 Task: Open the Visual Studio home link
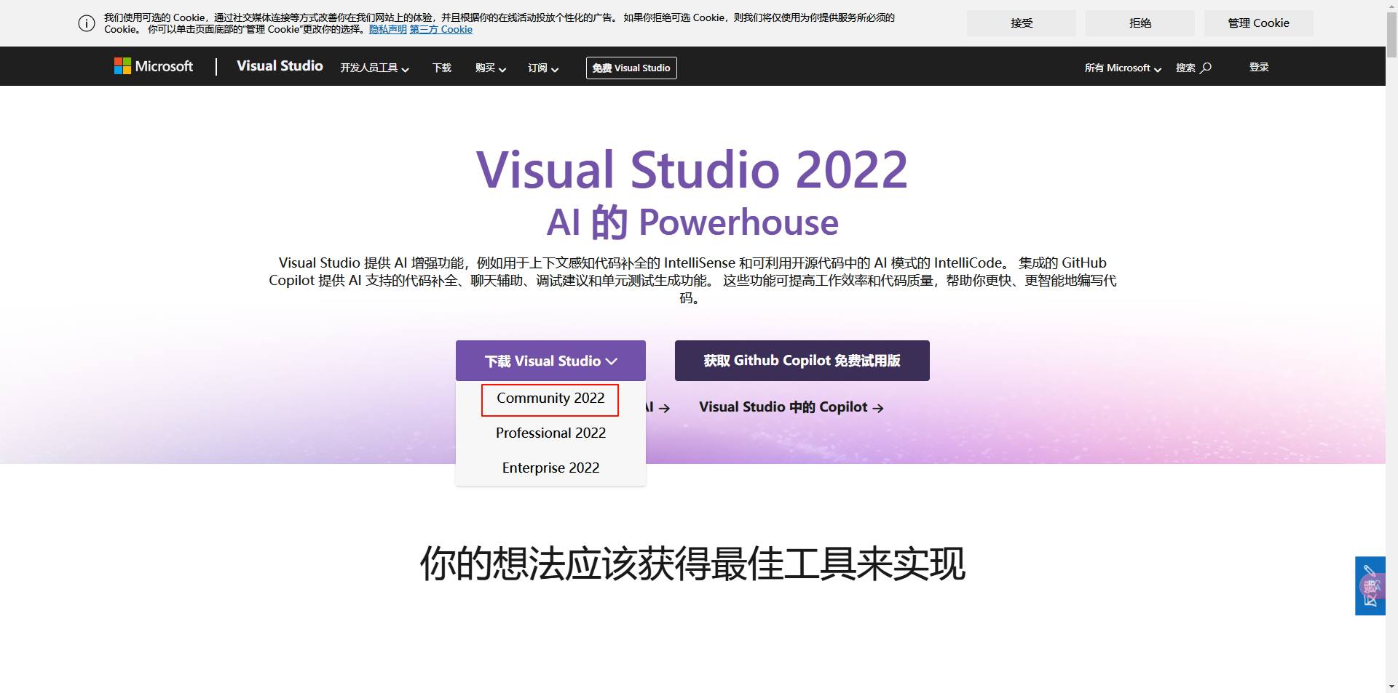tap(280, 66)
